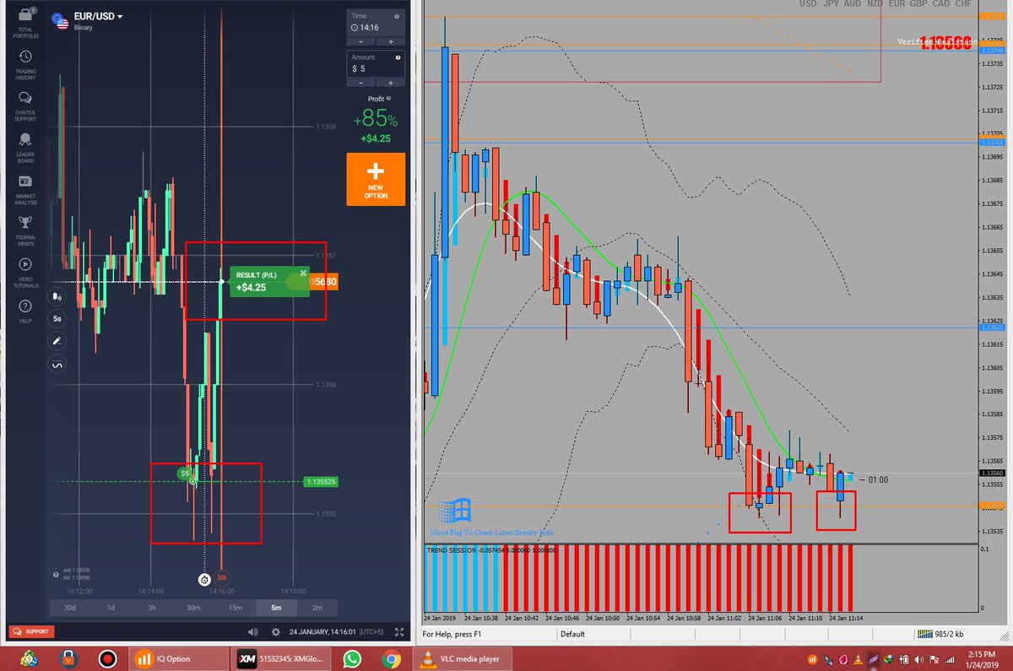
Task: Expand the EUR/USD asset dropdown
Action: [x=98, y=16]
